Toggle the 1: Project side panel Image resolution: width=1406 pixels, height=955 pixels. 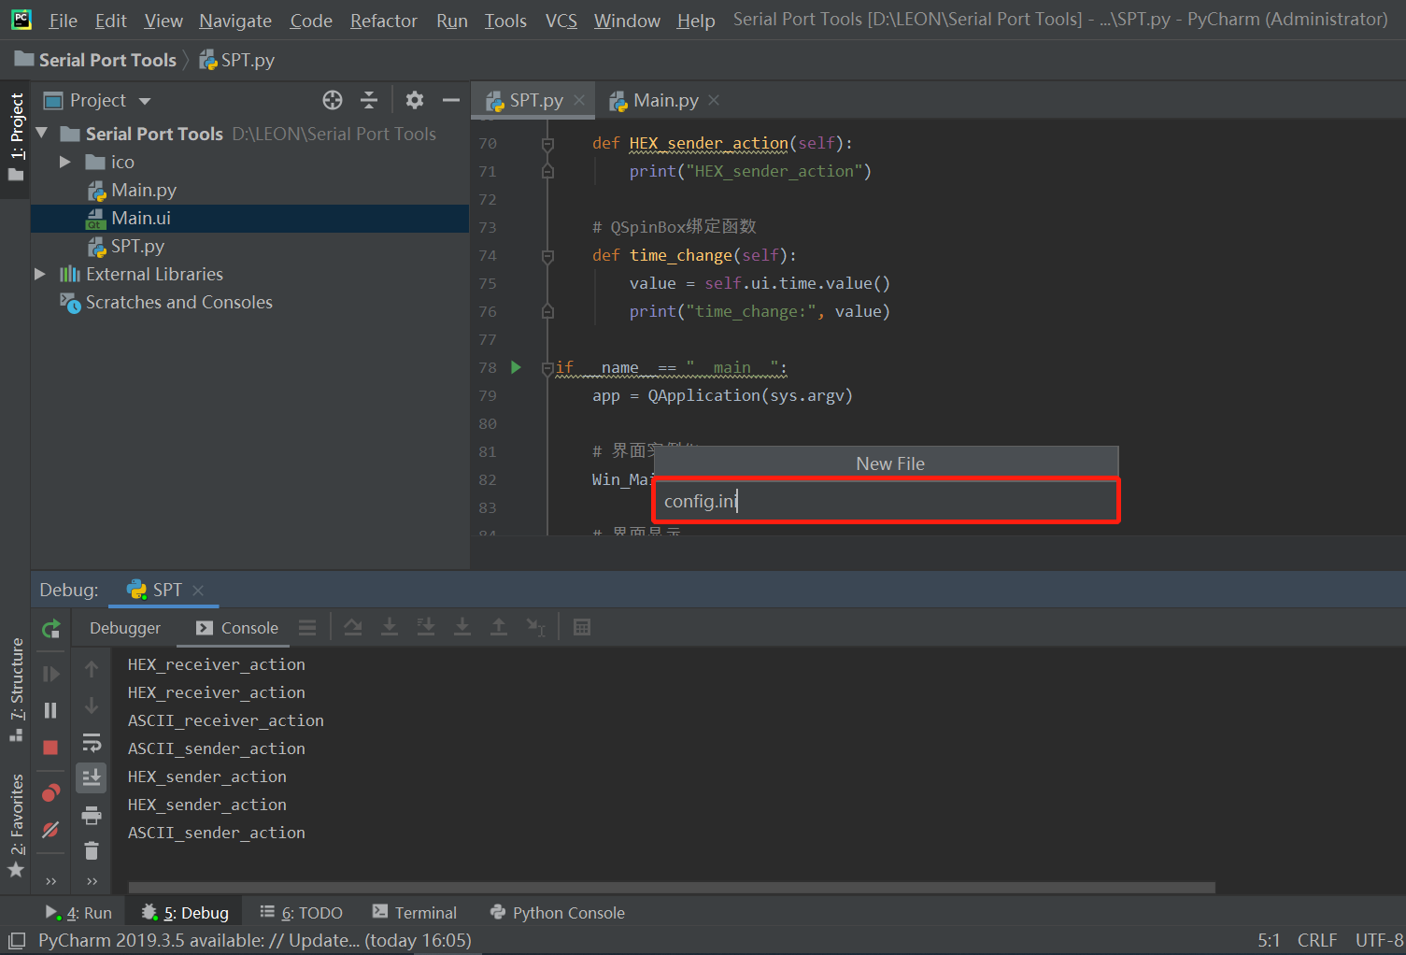16,136
